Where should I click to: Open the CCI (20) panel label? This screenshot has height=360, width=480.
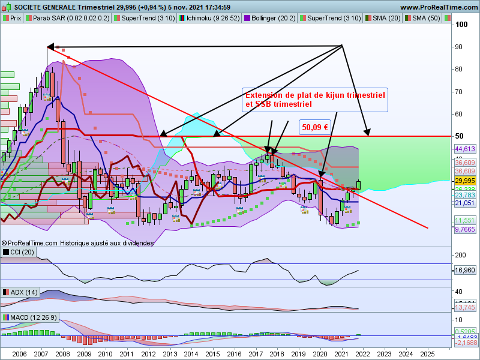click(19, 252)
